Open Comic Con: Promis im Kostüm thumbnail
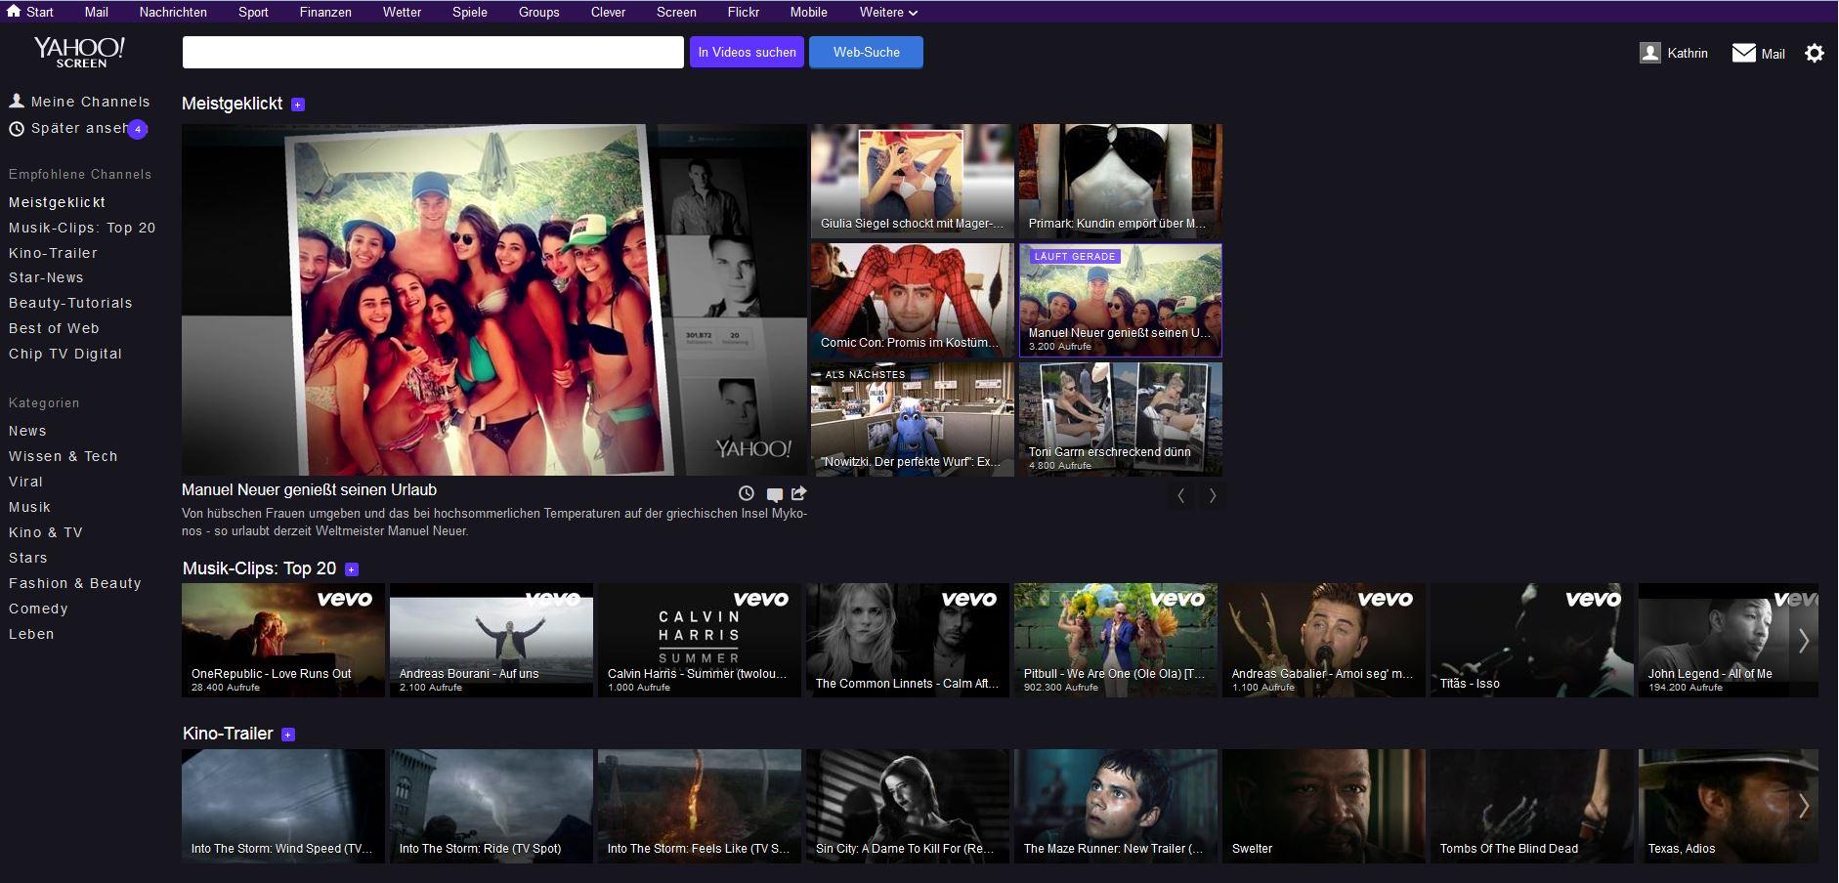Image resolution: width=1839 pixels, height=883 pixels. 912,300
